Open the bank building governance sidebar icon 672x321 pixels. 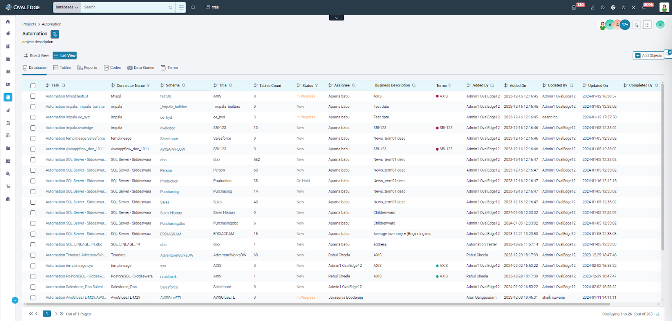(8, 123)
